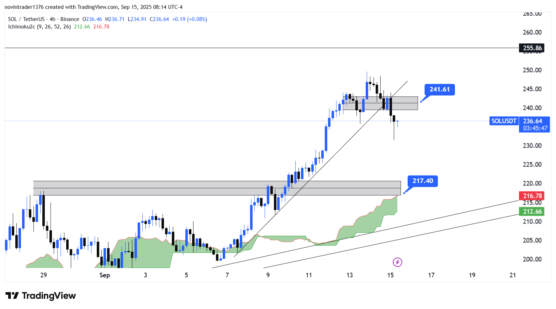Click the purple lightning bolt event icon
Image resolution: width=556 pixels, height=309 pixels.
(x=397, y=262)
